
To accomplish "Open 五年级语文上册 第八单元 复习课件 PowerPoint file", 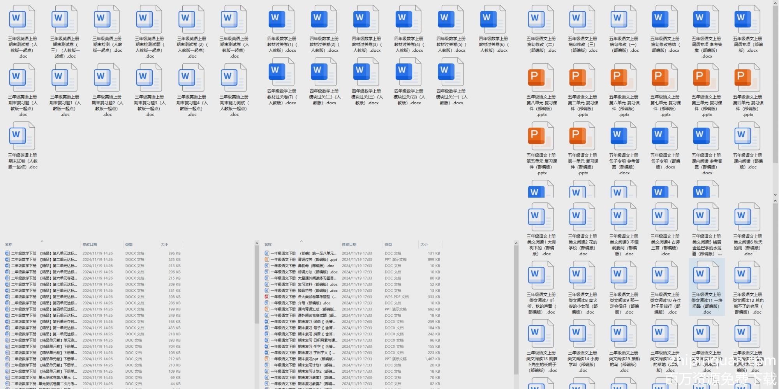I will [x=541, y=79].
